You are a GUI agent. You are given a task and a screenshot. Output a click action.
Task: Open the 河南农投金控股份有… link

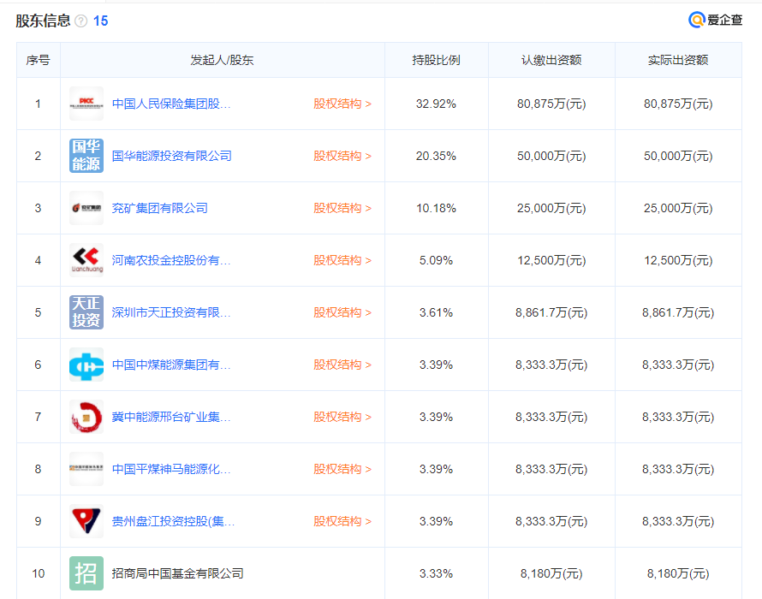click(171, 260)
